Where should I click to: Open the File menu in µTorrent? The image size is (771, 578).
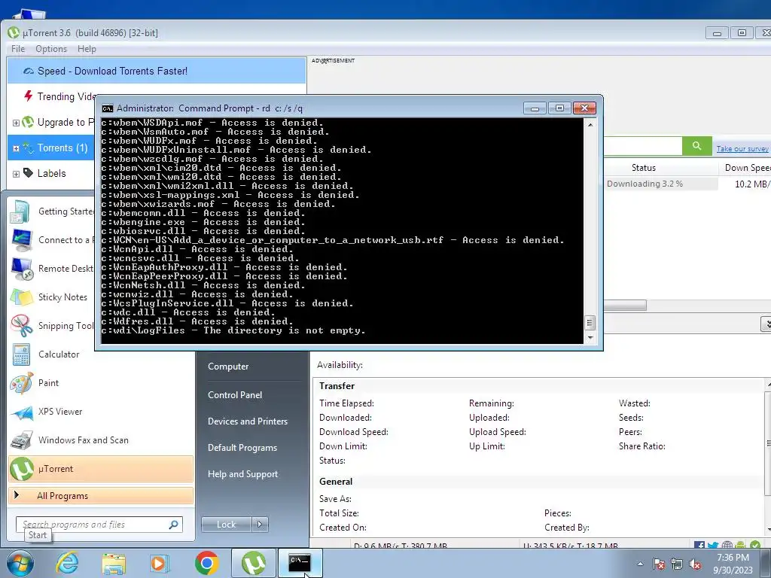click(18, 49)
